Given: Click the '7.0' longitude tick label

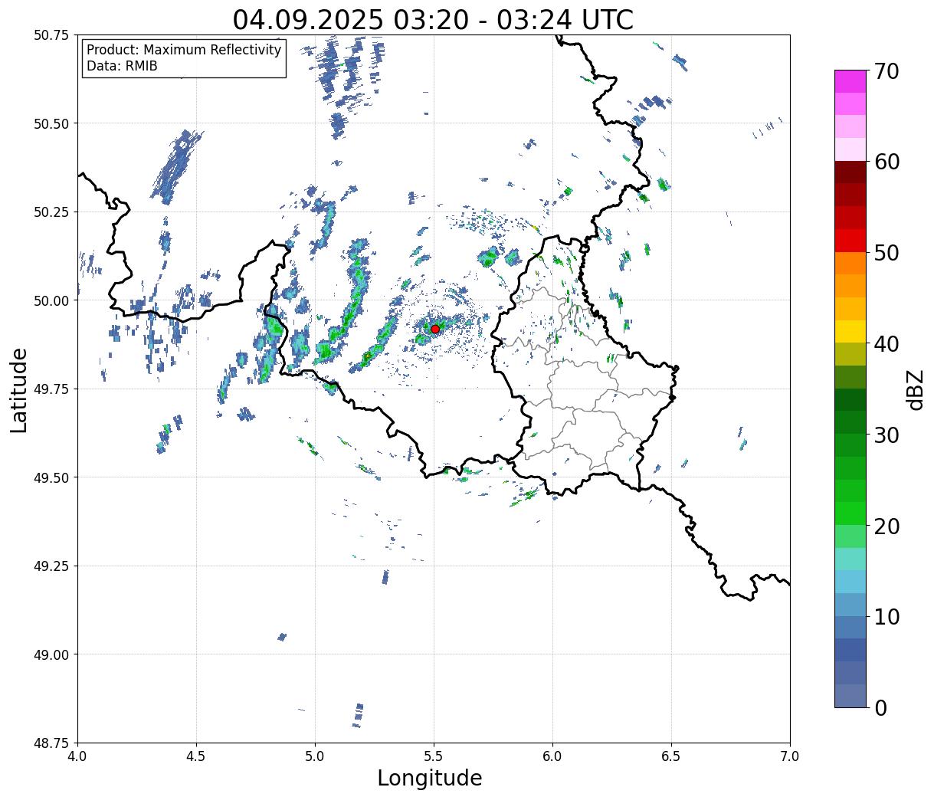Looking at the screenshot, I should pyautogui.click(x=790, y=756).
